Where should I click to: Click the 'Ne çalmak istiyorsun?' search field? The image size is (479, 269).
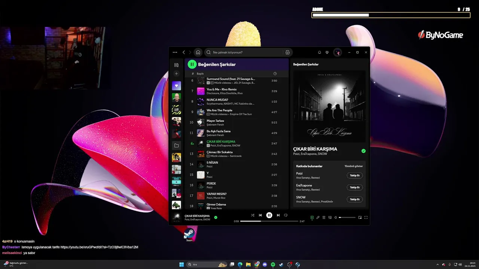coord(244,52)
